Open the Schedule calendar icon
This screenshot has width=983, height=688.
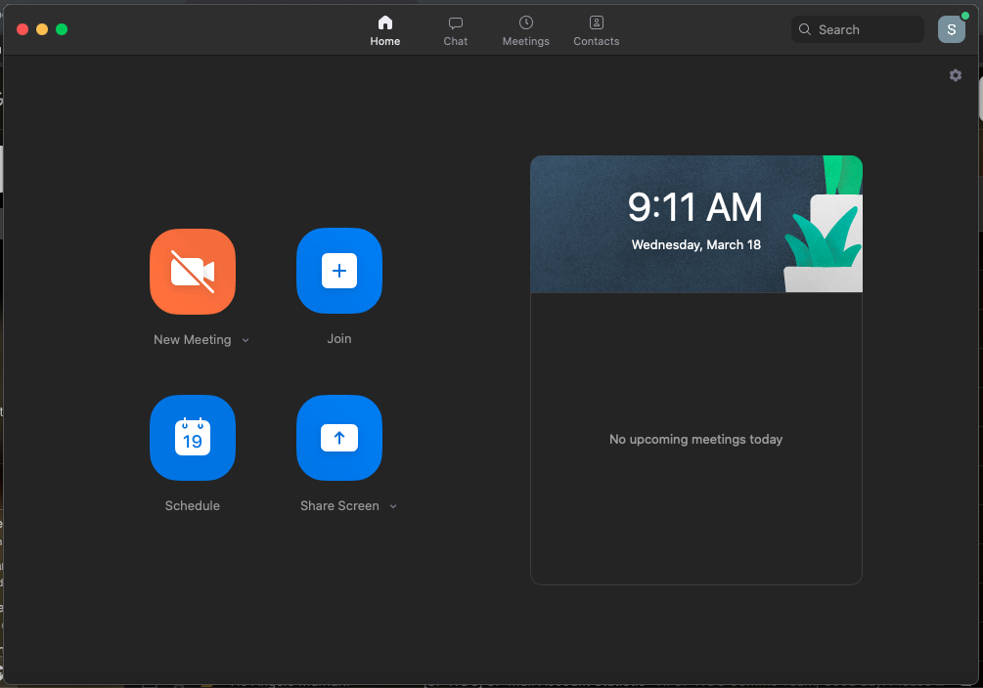tap(193, 438)
